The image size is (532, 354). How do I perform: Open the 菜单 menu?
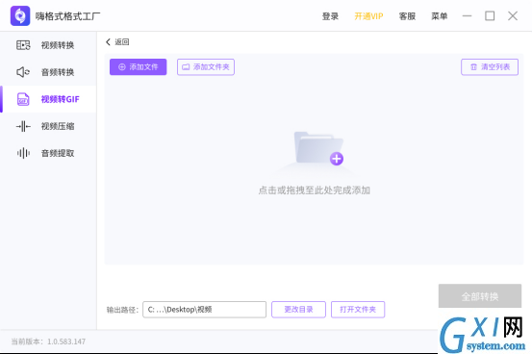[x=440, y=16]
